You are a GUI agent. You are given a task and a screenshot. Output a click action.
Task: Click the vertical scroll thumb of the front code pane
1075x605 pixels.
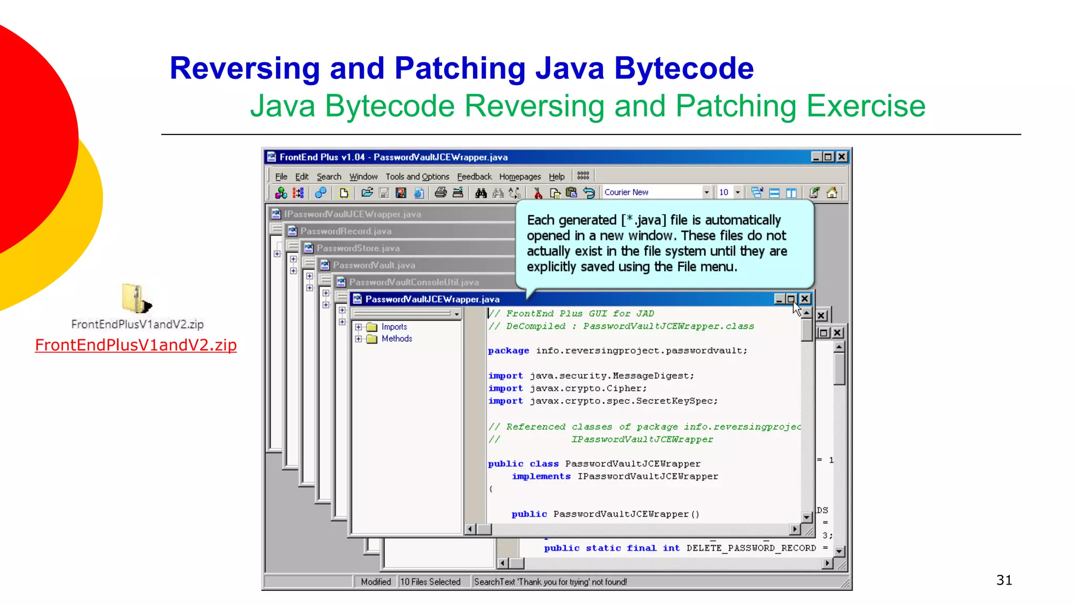point(807,330)
